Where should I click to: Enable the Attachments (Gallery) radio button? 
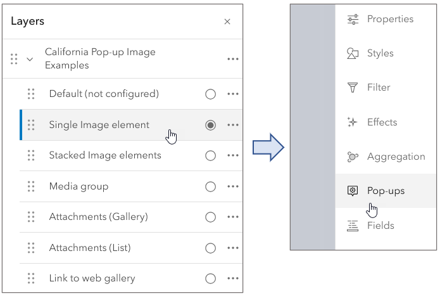point(210,217)
